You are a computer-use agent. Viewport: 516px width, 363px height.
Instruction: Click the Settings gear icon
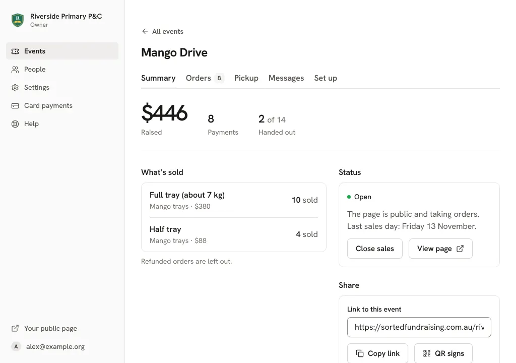(x=15, y=88)
